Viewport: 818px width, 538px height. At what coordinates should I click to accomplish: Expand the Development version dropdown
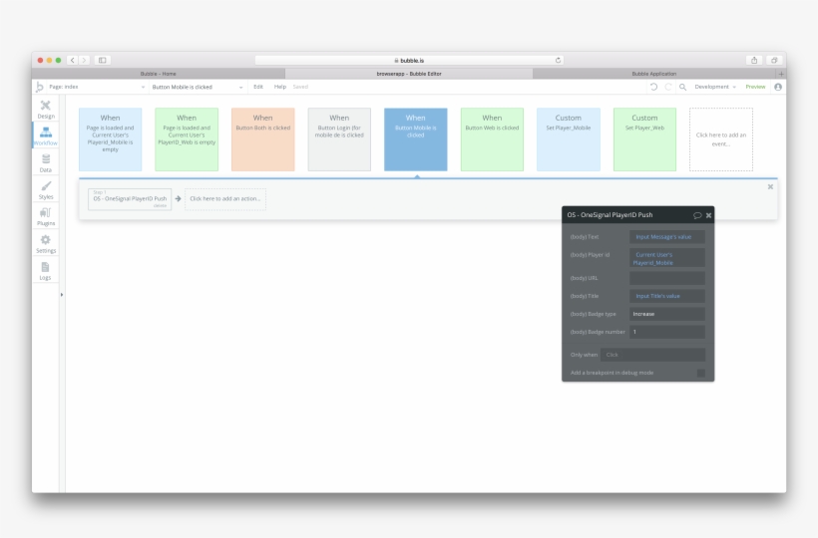point(715,87)
